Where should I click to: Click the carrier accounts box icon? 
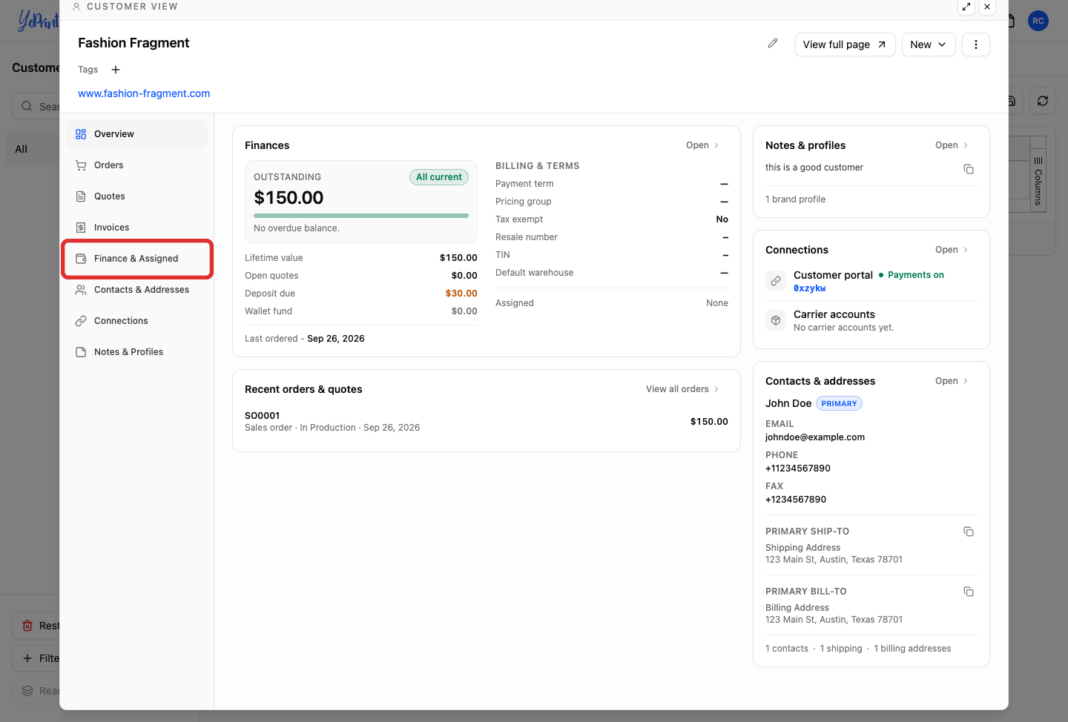[x=776, y=320]
